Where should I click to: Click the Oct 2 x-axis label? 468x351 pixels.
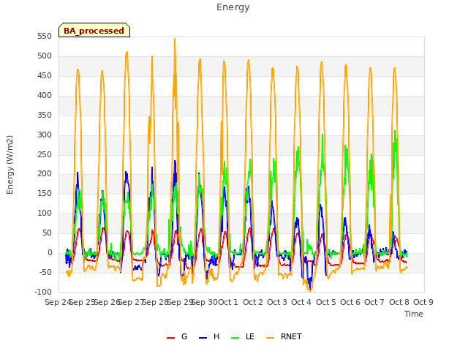tap(253, 302)
